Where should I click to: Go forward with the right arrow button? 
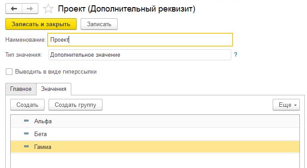pos(30,9)
